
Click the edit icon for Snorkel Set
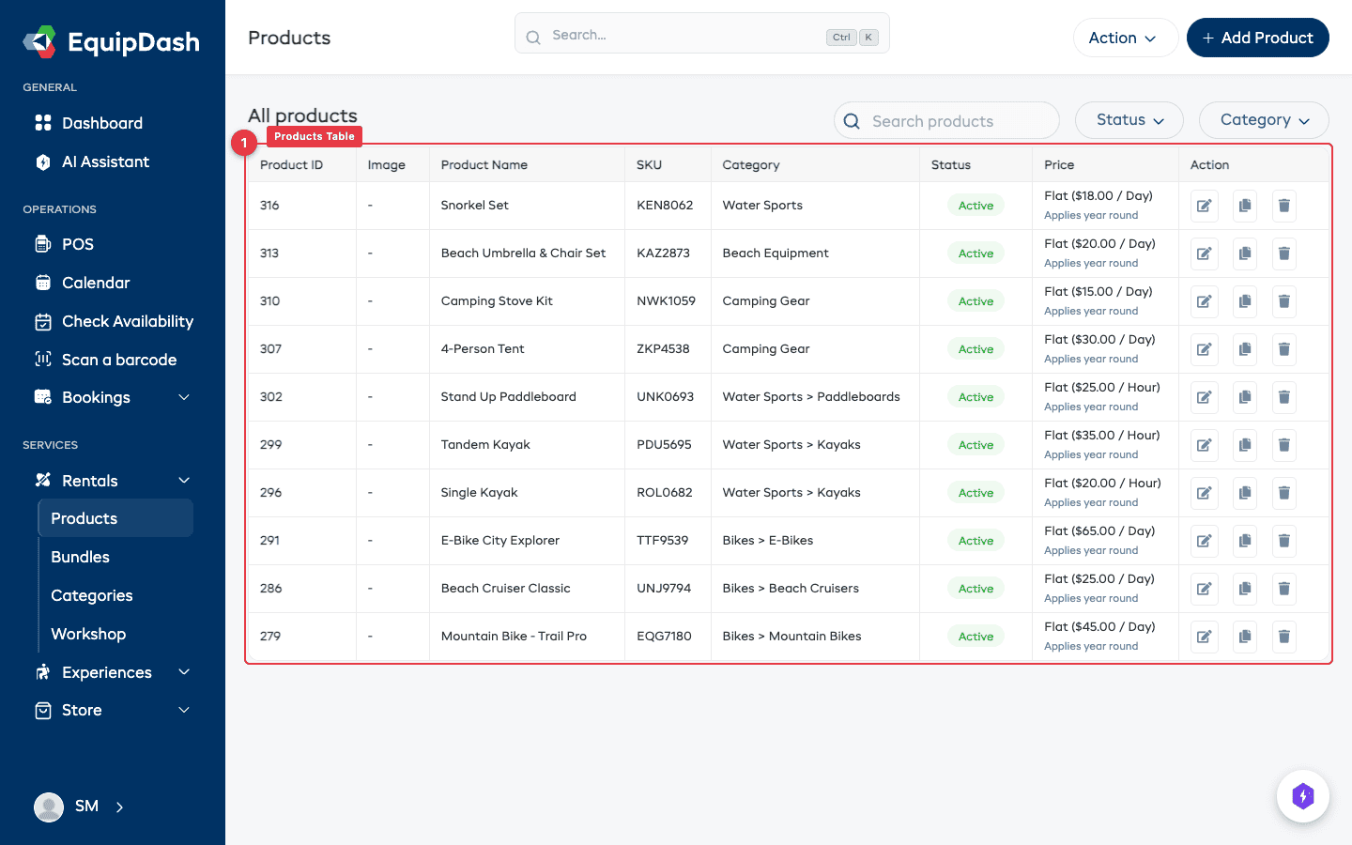pyautogui.click(x=1204, y=206)
